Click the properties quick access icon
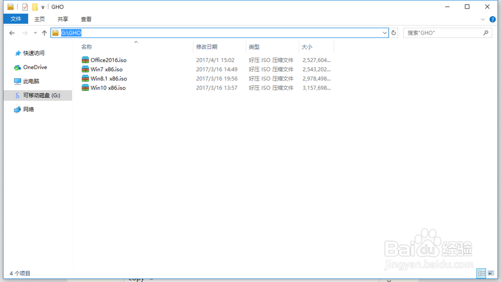The width and height of the screenshot is (501, 282). [x=25, y=7]
